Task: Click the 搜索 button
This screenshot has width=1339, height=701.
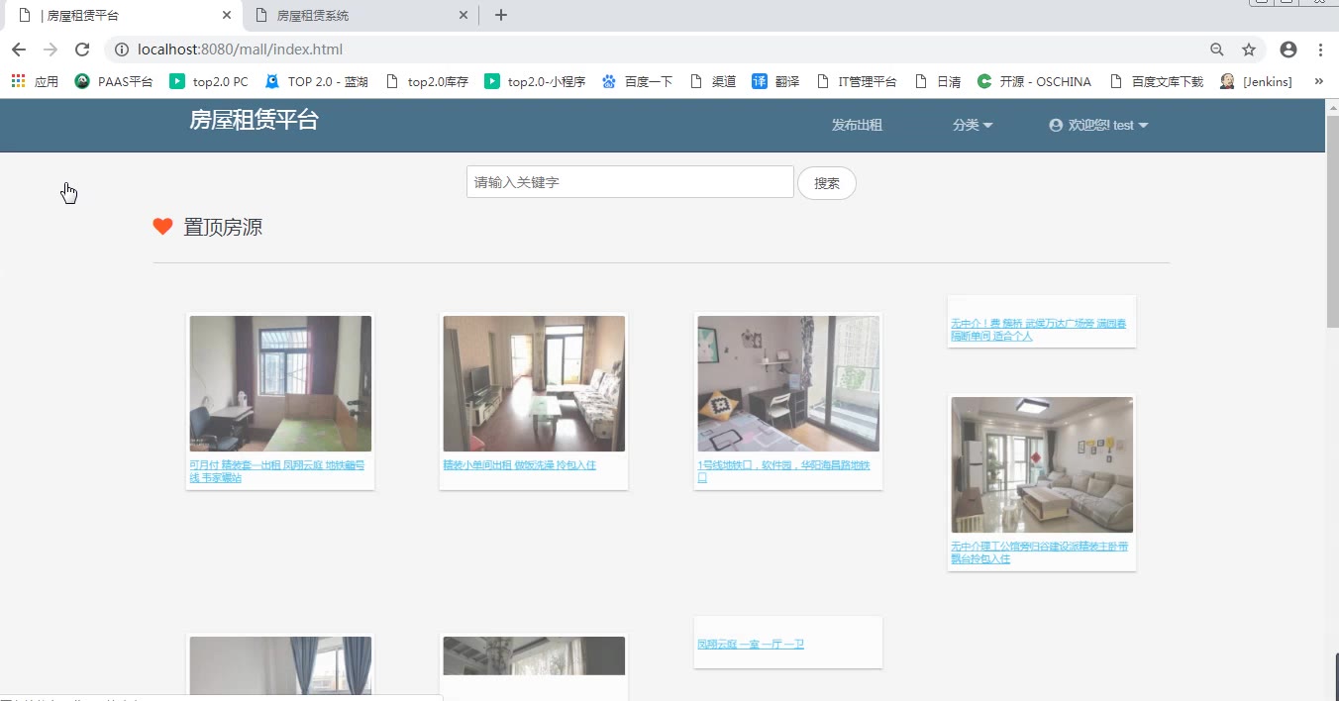Action: pyautogui.click(x=827, y=183)
